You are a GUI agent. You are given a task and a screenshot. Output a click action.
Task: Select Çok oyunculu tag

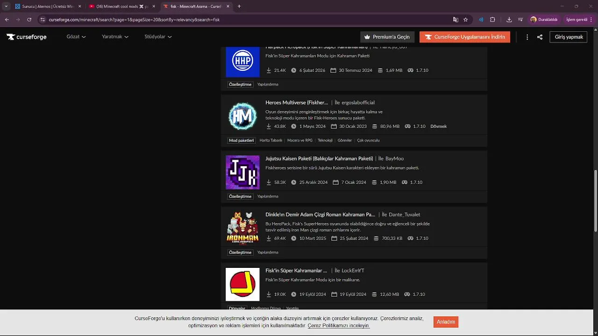368,140
